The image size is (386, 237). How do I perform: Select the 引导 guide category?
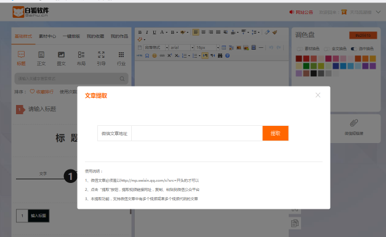(101, 58)
